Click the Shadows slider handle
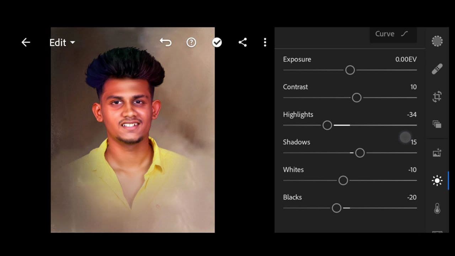The width and height of the screenshot is (455, 256). pos(360,153)
